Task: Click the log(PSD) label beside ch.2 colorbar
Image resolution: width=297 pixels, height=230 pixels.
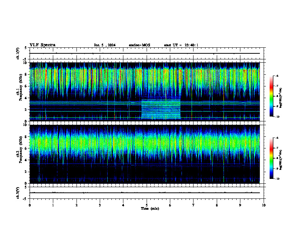Action: [x=281, y=160]
